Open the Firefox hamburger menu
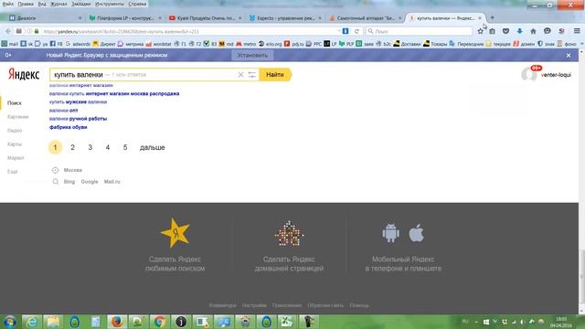This screenshot has height=329, width=585. coord(577,31)
